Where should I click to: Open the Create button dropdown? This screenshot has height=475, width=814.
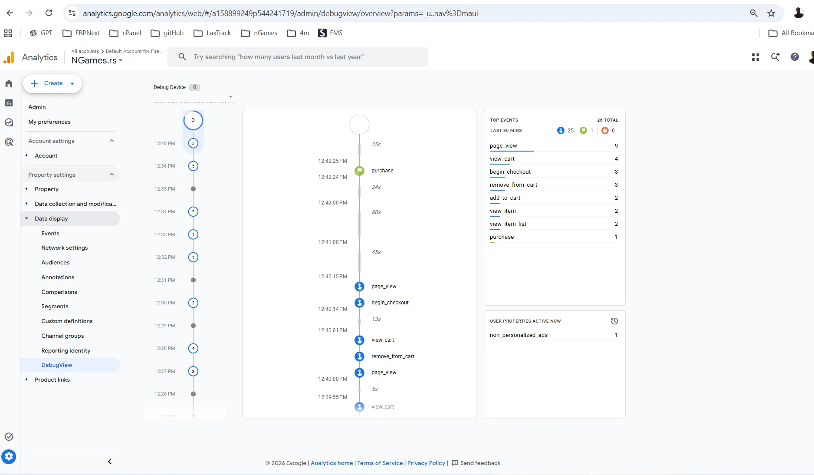pyautogui.click(x=72, y=83)
